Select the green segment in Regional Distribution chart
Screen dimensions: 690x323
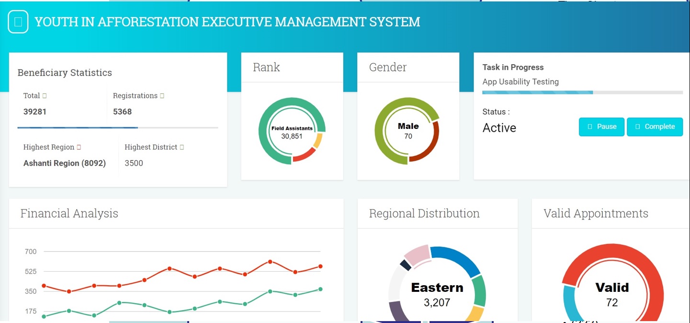coord(480,291)
